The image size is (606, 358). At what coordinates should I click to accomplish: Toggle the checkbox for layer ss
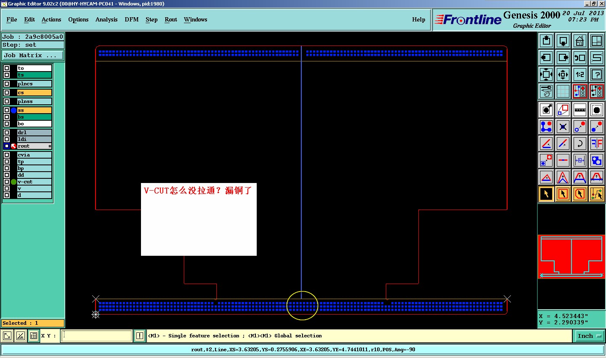[7, 110]
